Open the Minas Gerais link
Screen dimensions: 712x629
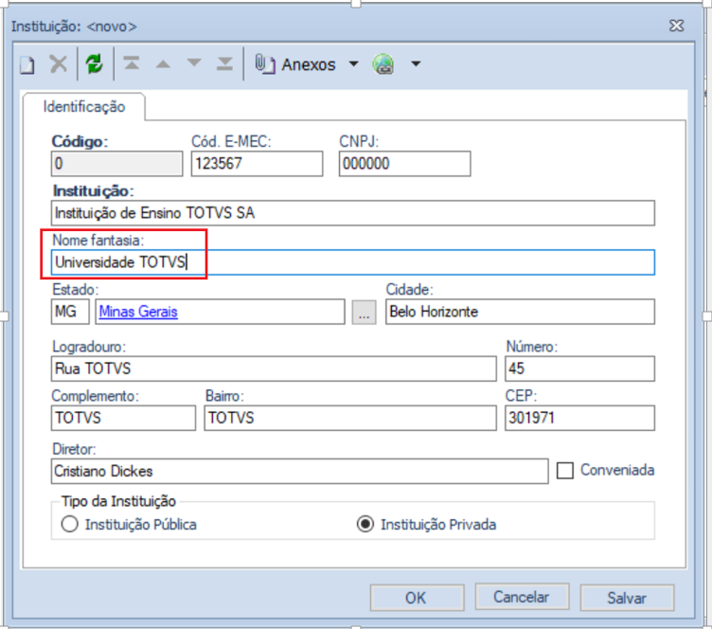138,312
